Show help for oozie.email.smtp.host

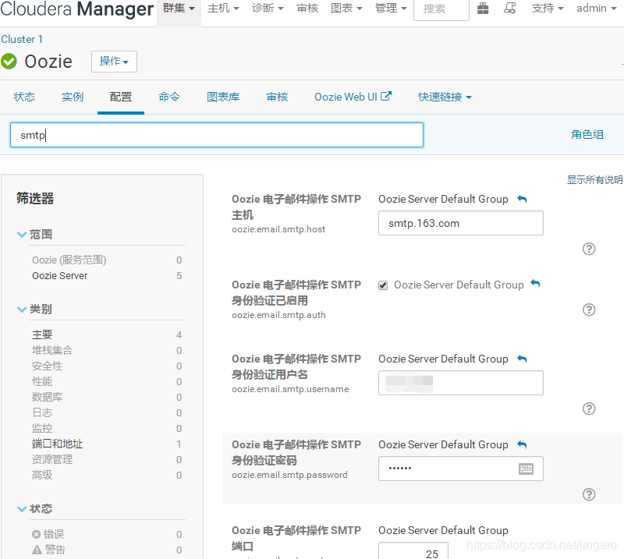tap(589, 249)
